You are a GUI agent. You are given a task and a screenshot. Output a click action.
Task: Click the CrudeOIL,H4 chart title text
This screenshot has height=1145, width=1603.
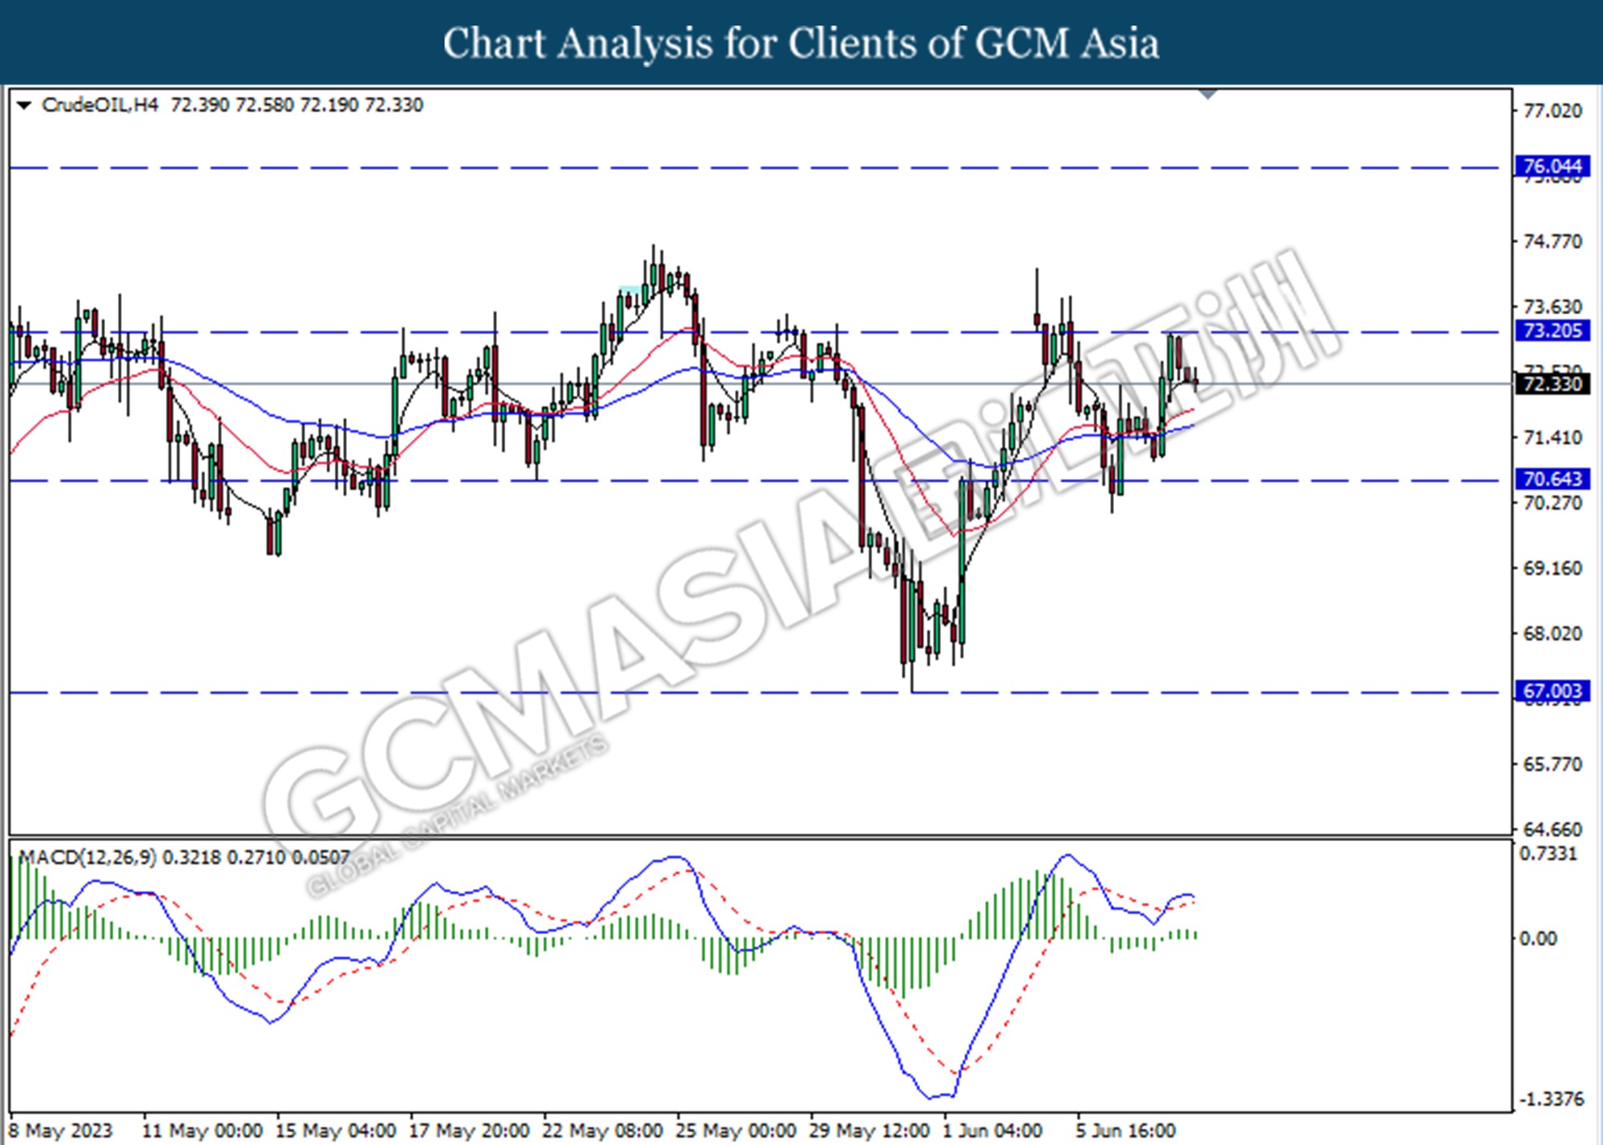100,105
